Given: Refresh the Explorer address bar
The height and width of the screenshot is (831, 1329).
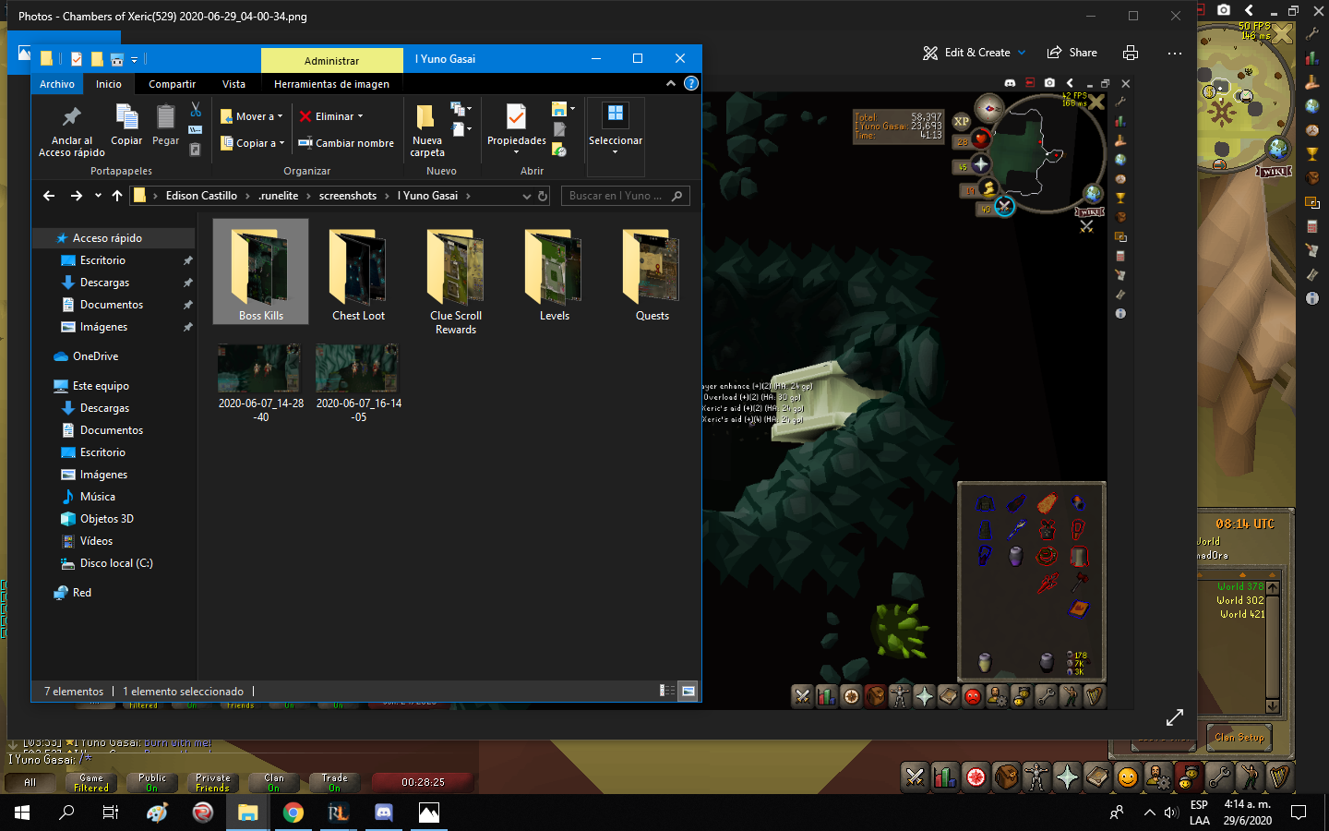Looking at the screenshot, I should [543, 196].
